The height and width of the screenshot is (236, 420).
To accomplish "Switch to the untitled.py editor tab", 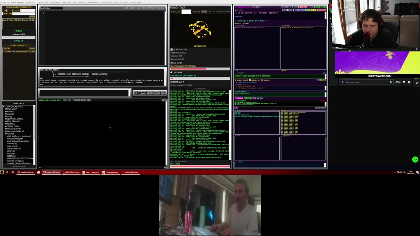I will tap(52, 8).
